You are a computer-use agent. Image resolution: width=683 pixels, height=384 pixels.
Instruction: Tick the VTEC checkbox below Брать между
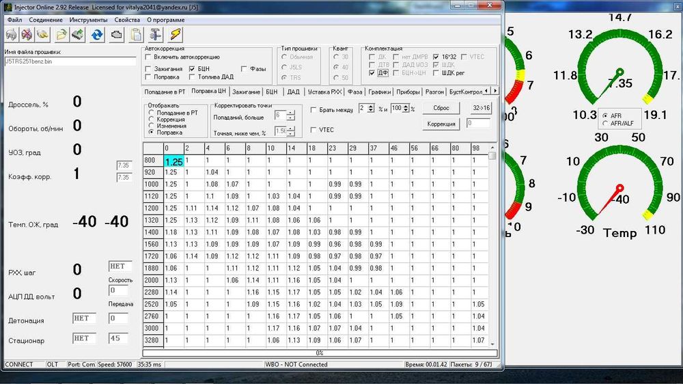click(313, 130)
